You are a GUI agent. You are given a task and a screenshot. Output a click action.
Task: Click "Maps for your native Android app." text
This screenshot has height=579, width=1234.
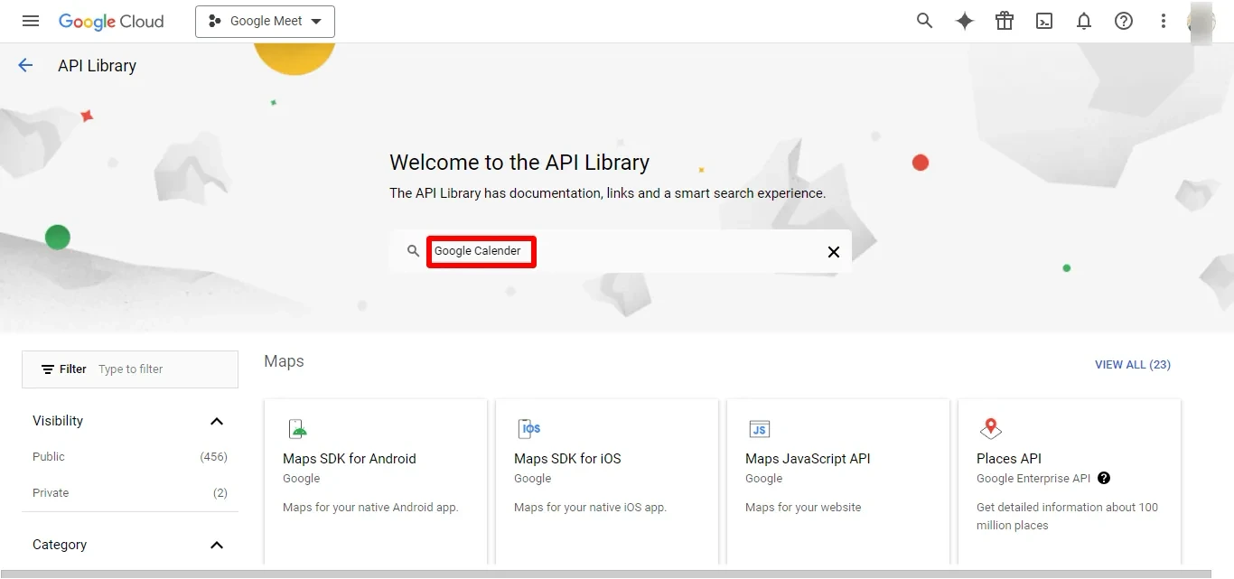click(x=370, y=508)
